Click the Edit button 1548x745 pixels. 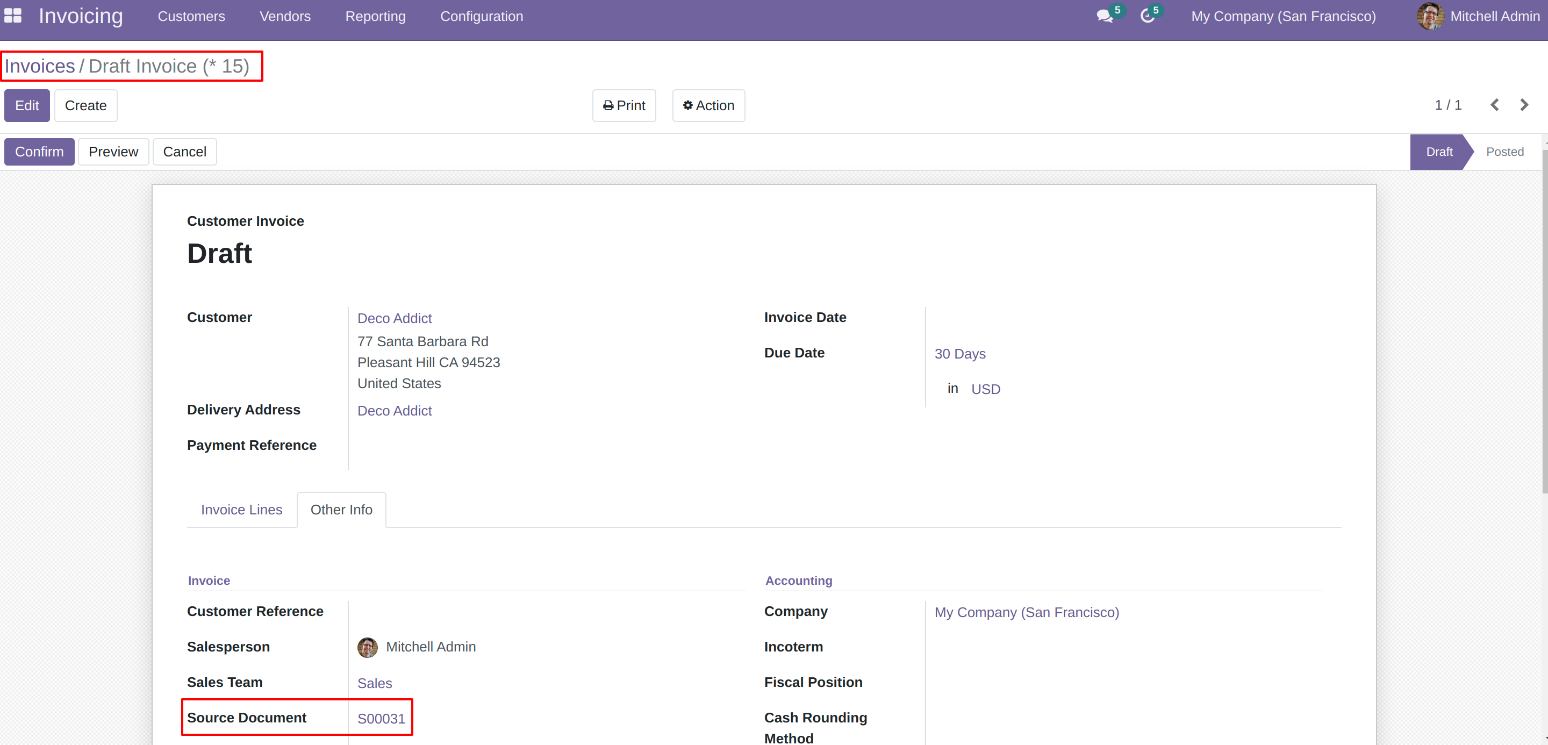pyautogui.click(x=27, y=106)
